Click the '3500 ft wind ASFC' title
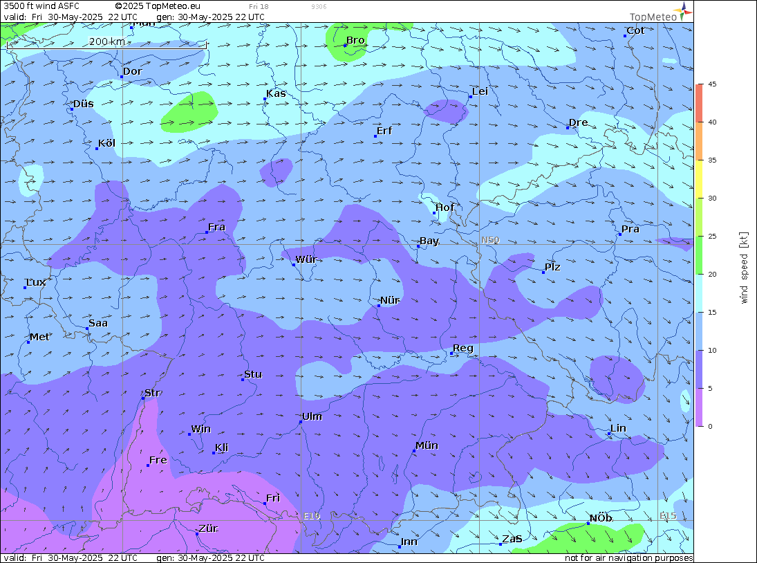757x563 pixels. 41,6
